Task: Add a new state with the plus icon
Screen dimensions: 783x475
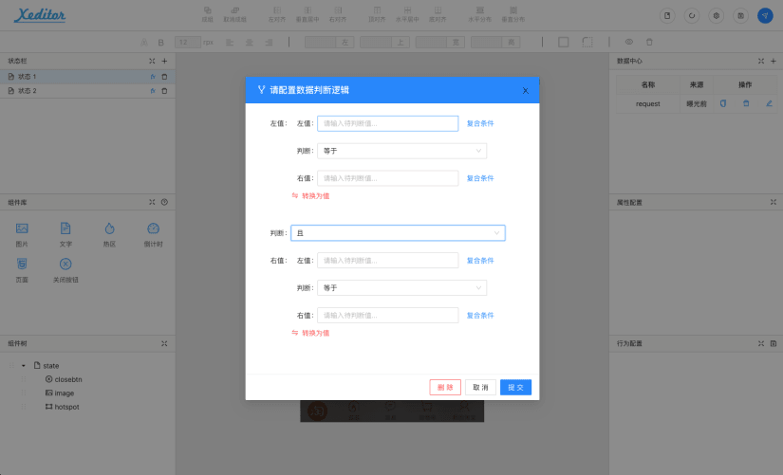Action: click(164, 61)
